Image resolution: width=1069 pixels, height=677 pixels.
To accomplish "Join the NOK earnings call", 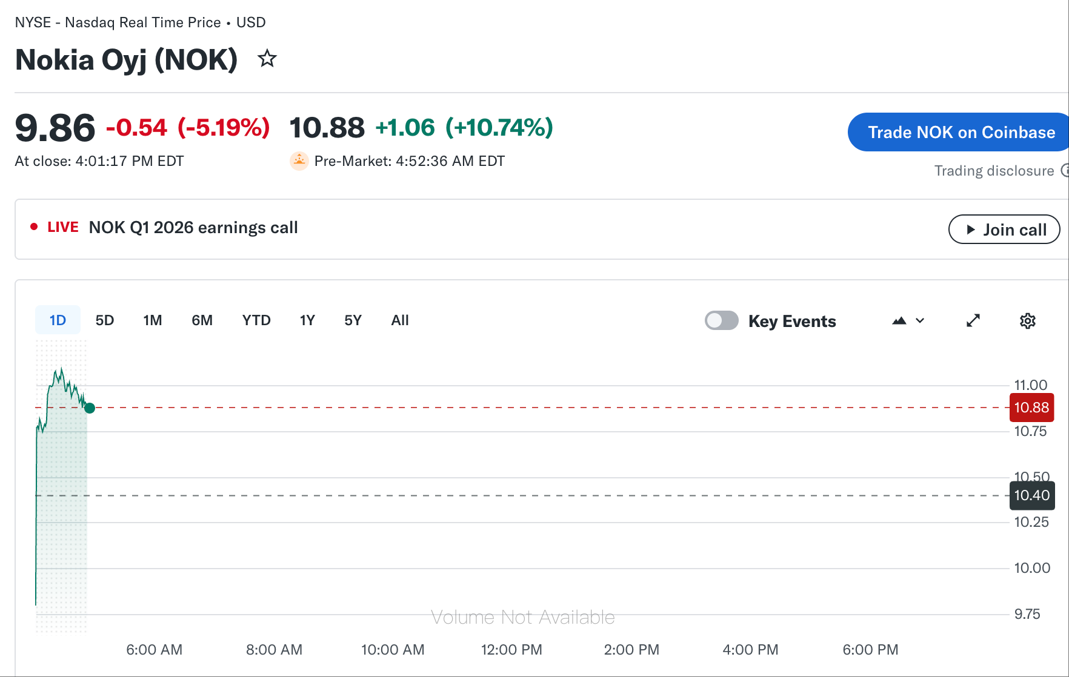I will (x=1004, y=230).
